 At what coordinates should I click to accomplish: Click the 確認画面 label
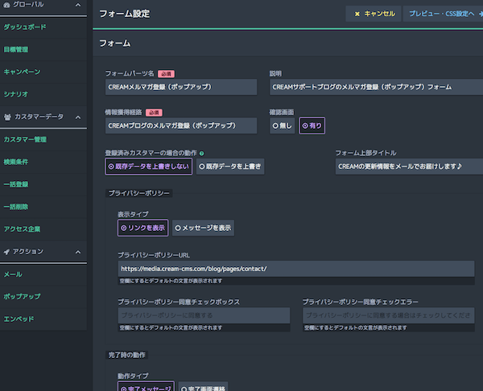pyautogui.click(x=282, y=113)
